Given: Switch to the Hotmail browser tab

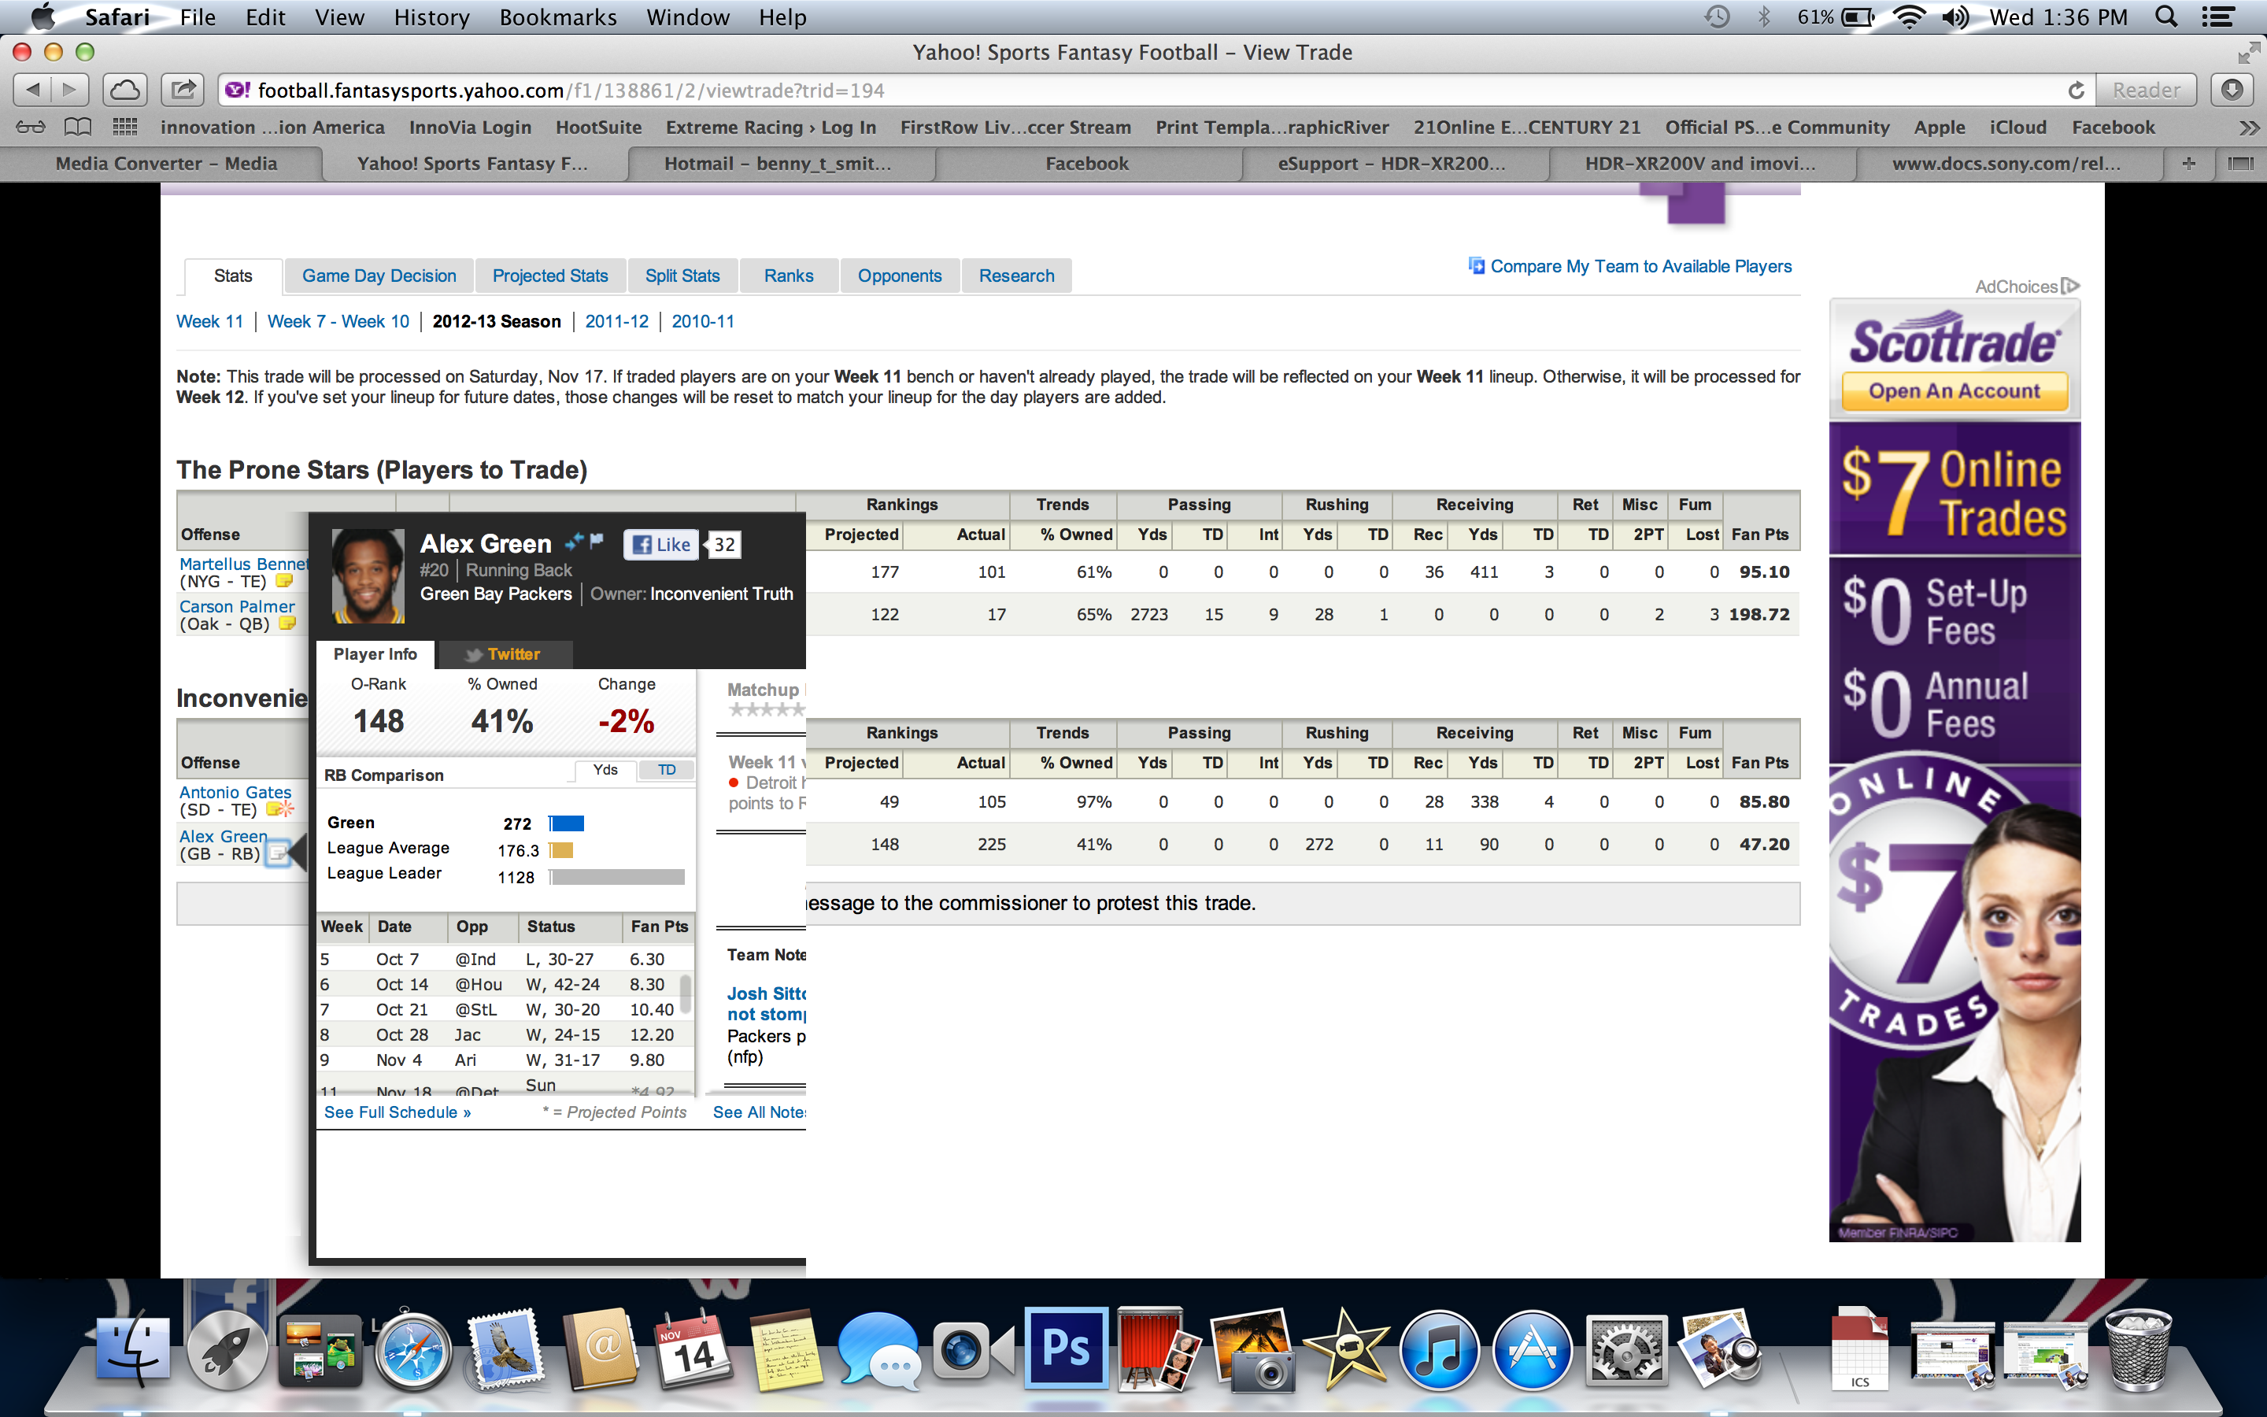Looking at the screenshot, I should (779, 163).
